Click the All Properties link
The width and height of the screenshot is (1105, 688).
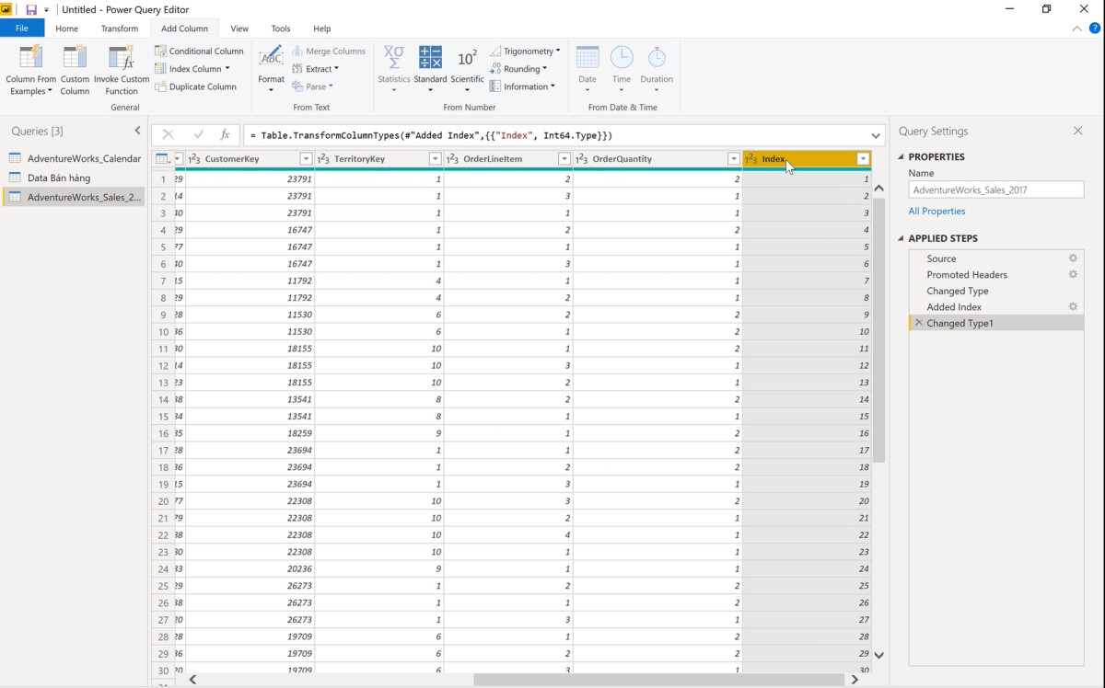[936, 211]
